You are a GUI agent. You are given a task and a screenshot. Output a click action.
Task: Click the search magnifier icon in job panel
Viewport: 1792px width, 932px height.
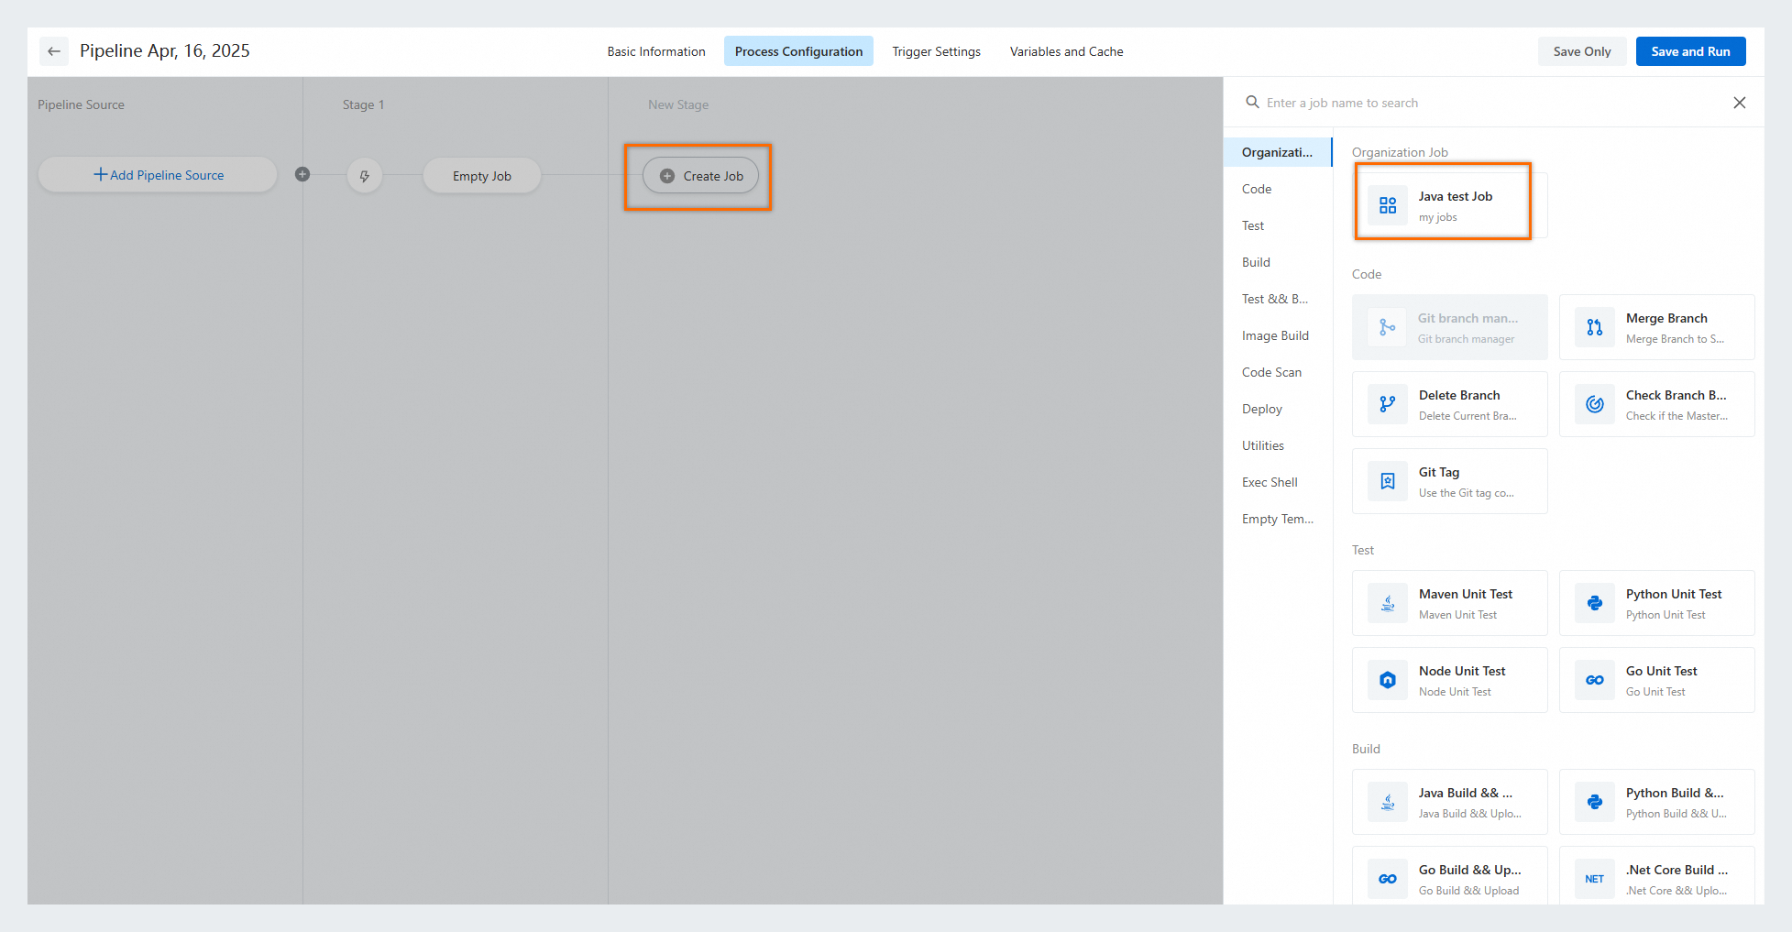(x=1252, y=102)
